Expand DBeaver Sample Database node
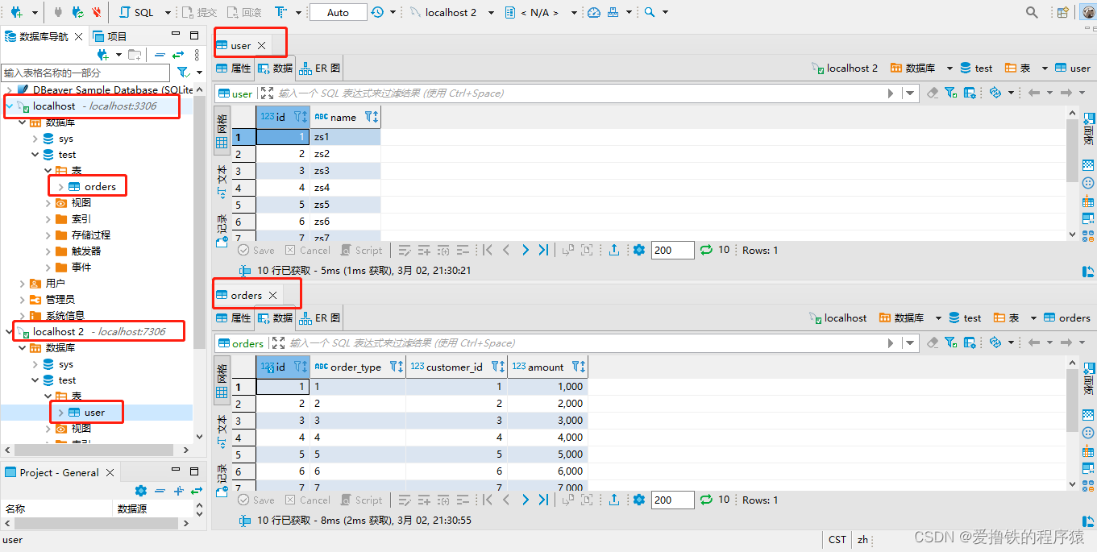This screenshot has width=1097, height=552. tap(10, 90)
